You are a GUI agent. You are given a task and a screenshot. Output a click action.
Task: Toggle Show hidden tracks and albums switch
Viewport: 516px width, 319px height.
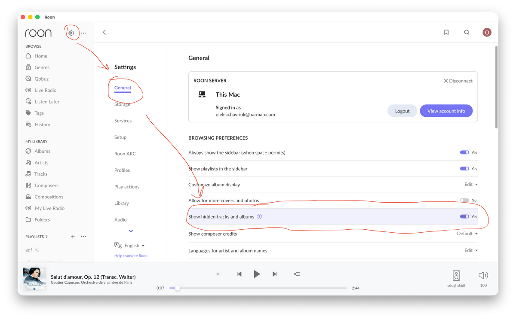click(x=464, y=216)
